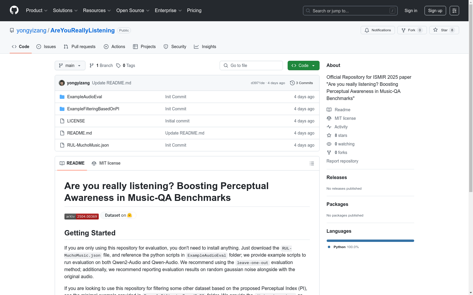Switch to the Insights tab
473x295 pixels.
[205, 47]
